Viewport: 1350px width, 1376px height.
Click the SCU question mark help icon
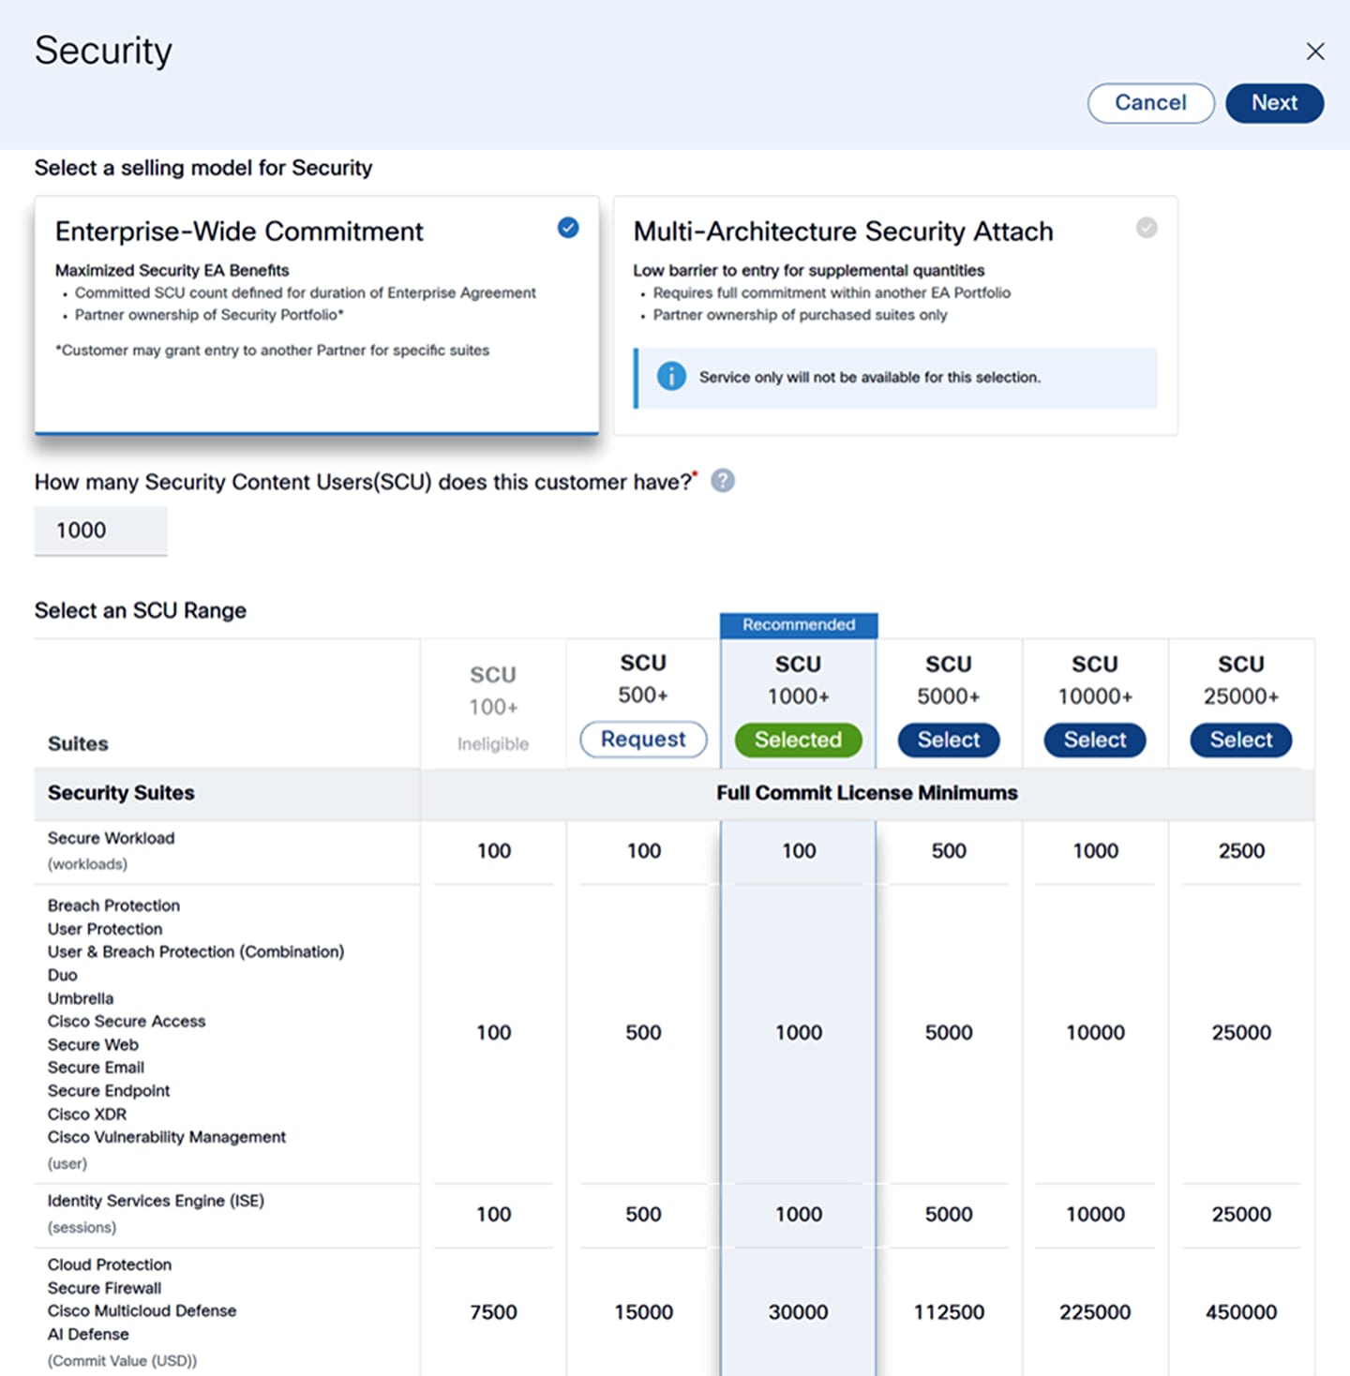tap(723, 481)
